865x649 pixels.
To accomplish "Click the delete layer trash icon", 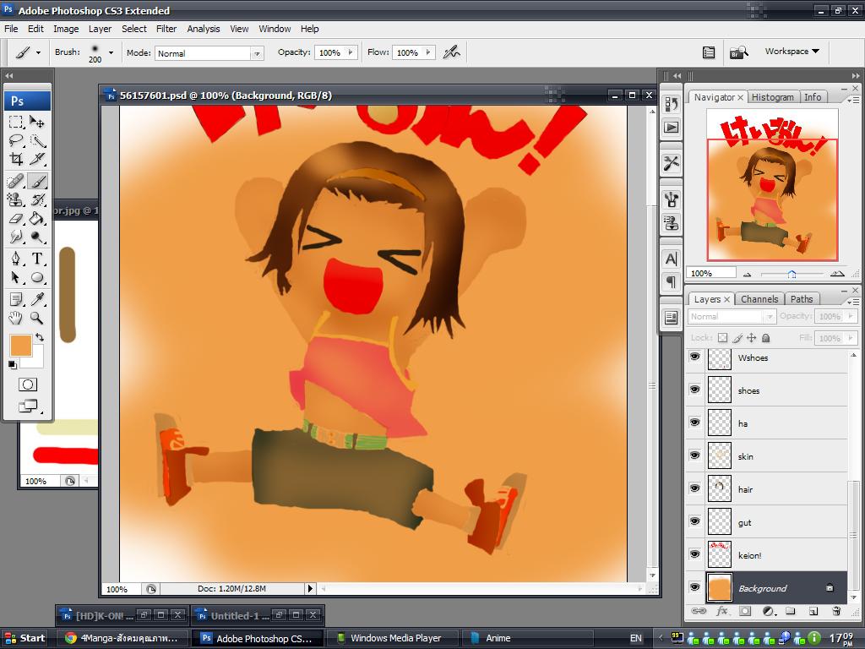I will (836, 611).
